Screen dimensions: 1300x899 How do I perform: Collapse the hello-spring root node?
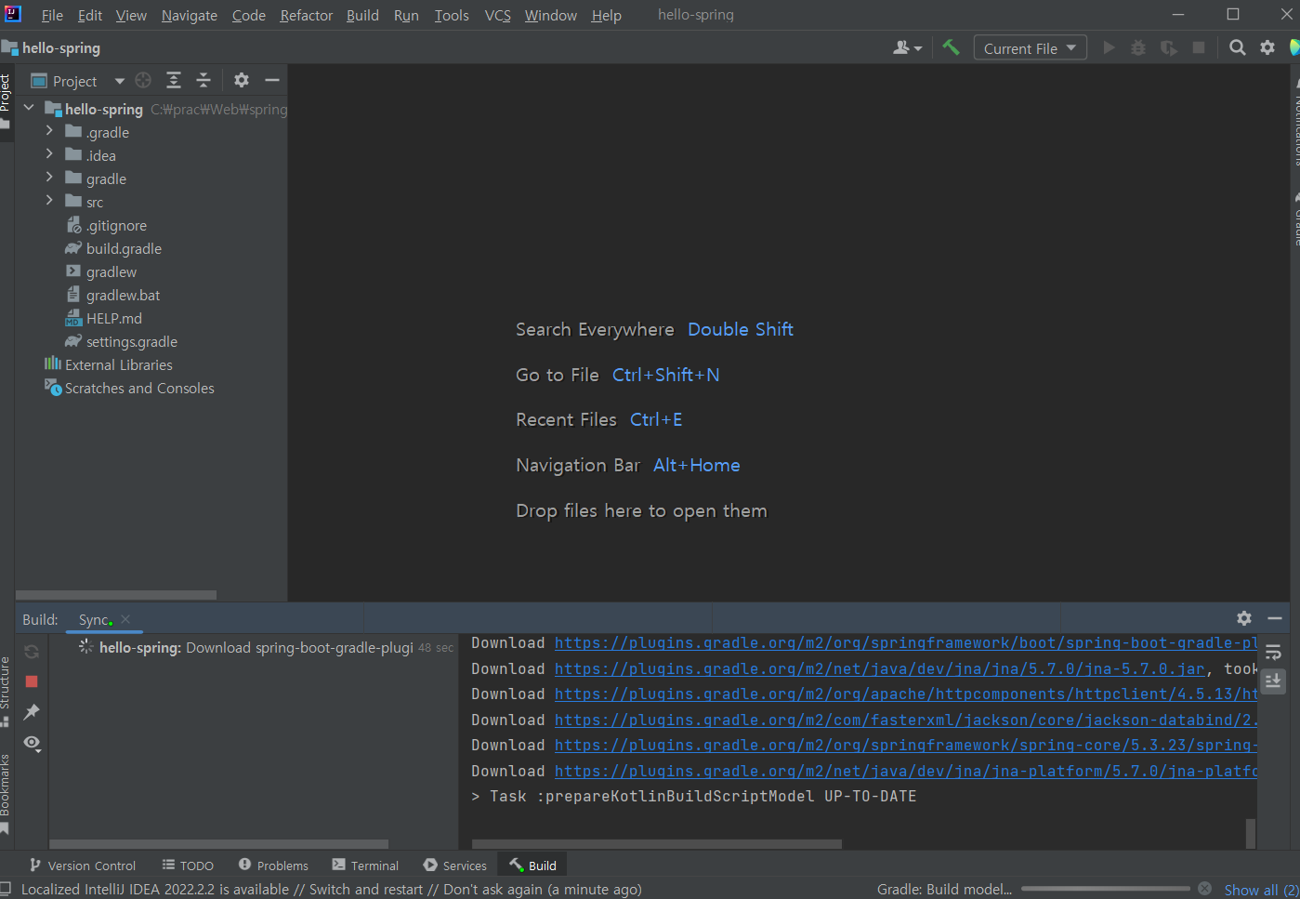pyautogui.click(x=29, y=108)
